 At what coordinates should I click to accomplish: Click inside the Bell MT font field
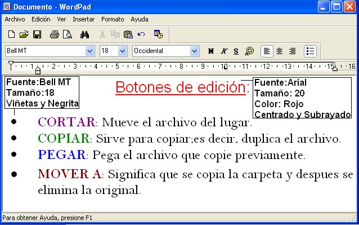click(x=46, y=51)
